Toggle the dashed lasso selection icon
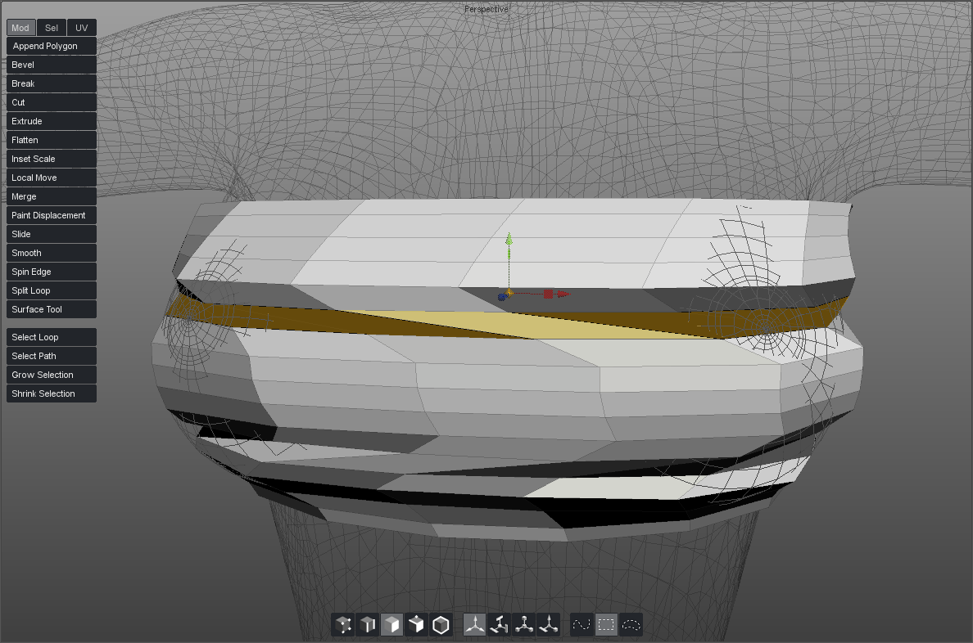 coord(631,626)
